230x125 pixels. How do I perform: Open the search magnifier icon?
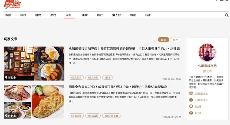[227, 15]
